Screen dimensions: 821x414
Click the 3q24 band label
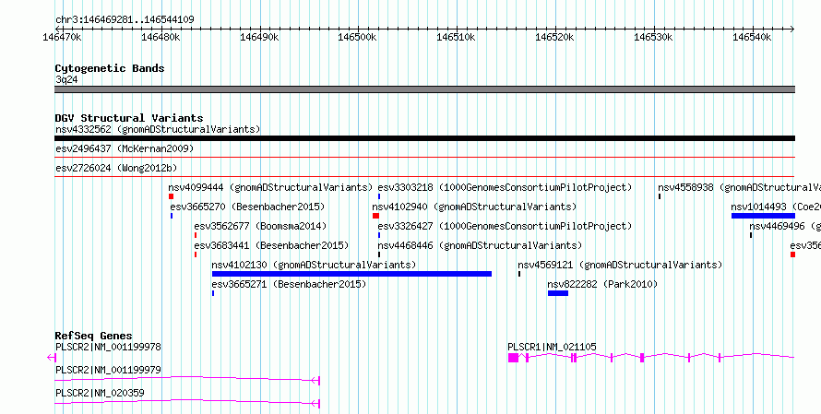[66, 79]
